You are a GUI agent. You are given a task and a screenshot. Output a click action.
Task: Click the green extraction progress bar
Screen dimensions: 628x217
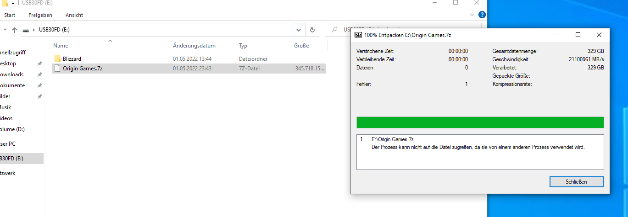(x=480, y=122)
